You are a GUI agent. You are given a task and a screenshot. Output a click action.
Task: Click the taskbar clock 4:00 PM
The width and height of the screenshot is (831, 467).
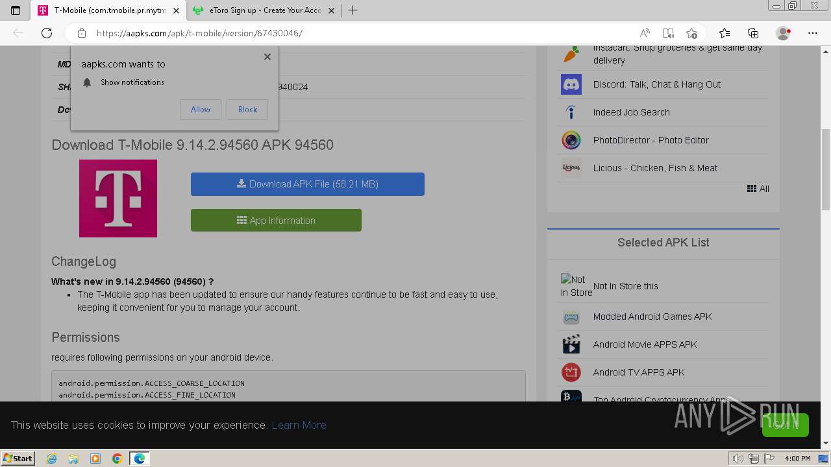(797, 459)
